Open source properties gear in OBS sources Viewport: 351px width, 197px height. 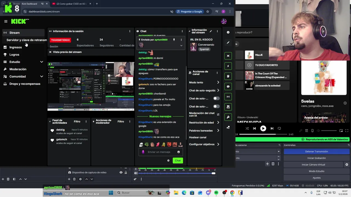pyautogui.click(x=80, y=179)
